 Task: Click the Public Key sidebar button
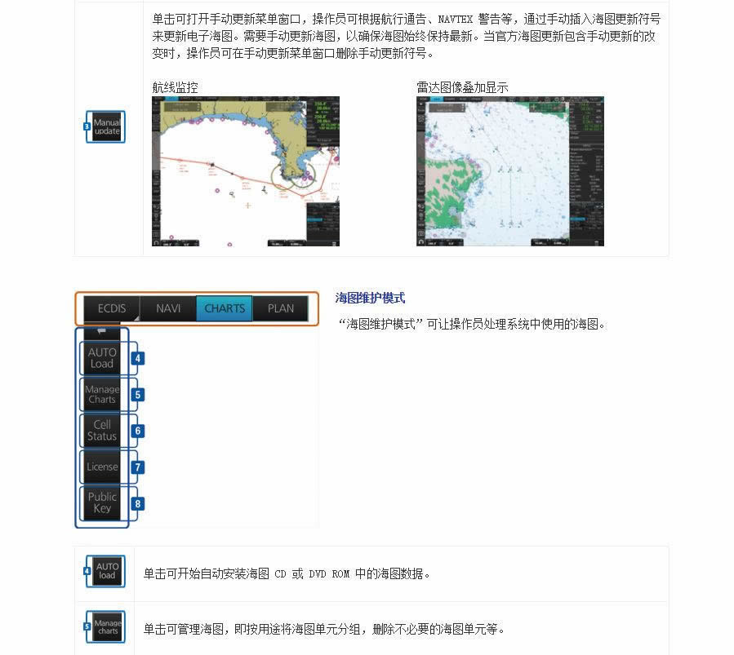click(x=102, y=502)
